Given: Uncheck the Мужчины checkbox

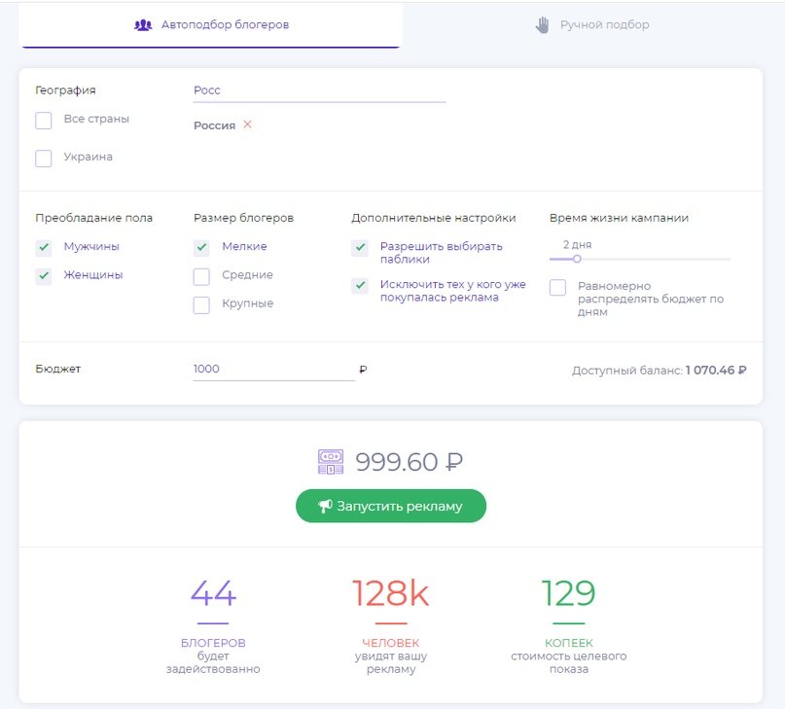Looking at the screenshot, I should tap(44, 248).
